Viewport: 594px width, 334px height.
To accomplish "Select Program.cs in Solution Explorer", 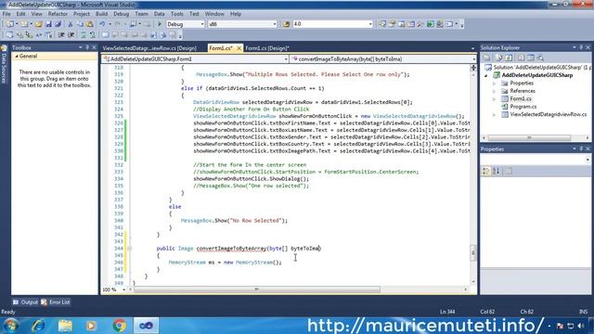I will point(523,107).
